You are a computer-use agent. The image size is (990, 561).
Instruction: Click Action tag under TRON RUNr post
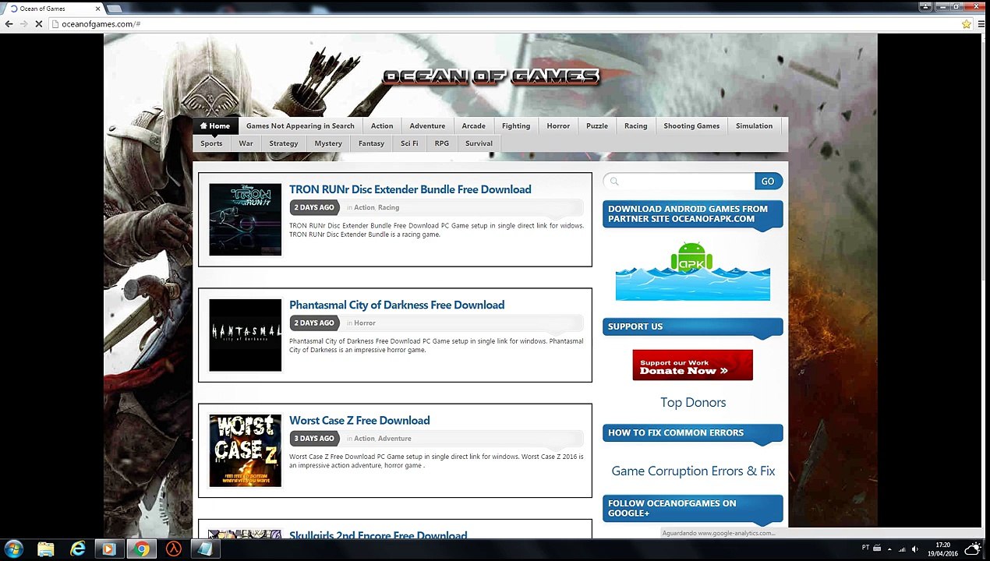(x=364, y=207)
